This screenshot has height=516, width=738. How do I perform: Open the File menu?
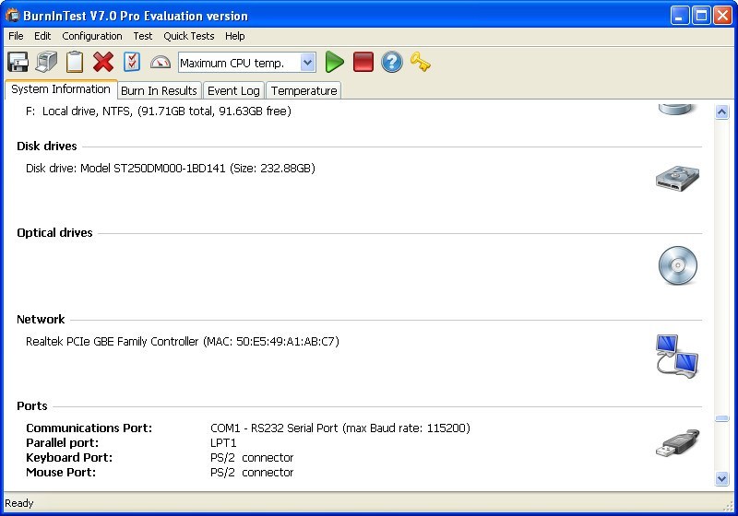pos(16,36)
